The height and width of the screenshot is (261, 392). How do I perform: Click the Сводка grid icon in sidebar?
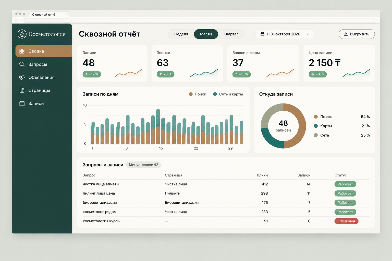coord(22,51)
